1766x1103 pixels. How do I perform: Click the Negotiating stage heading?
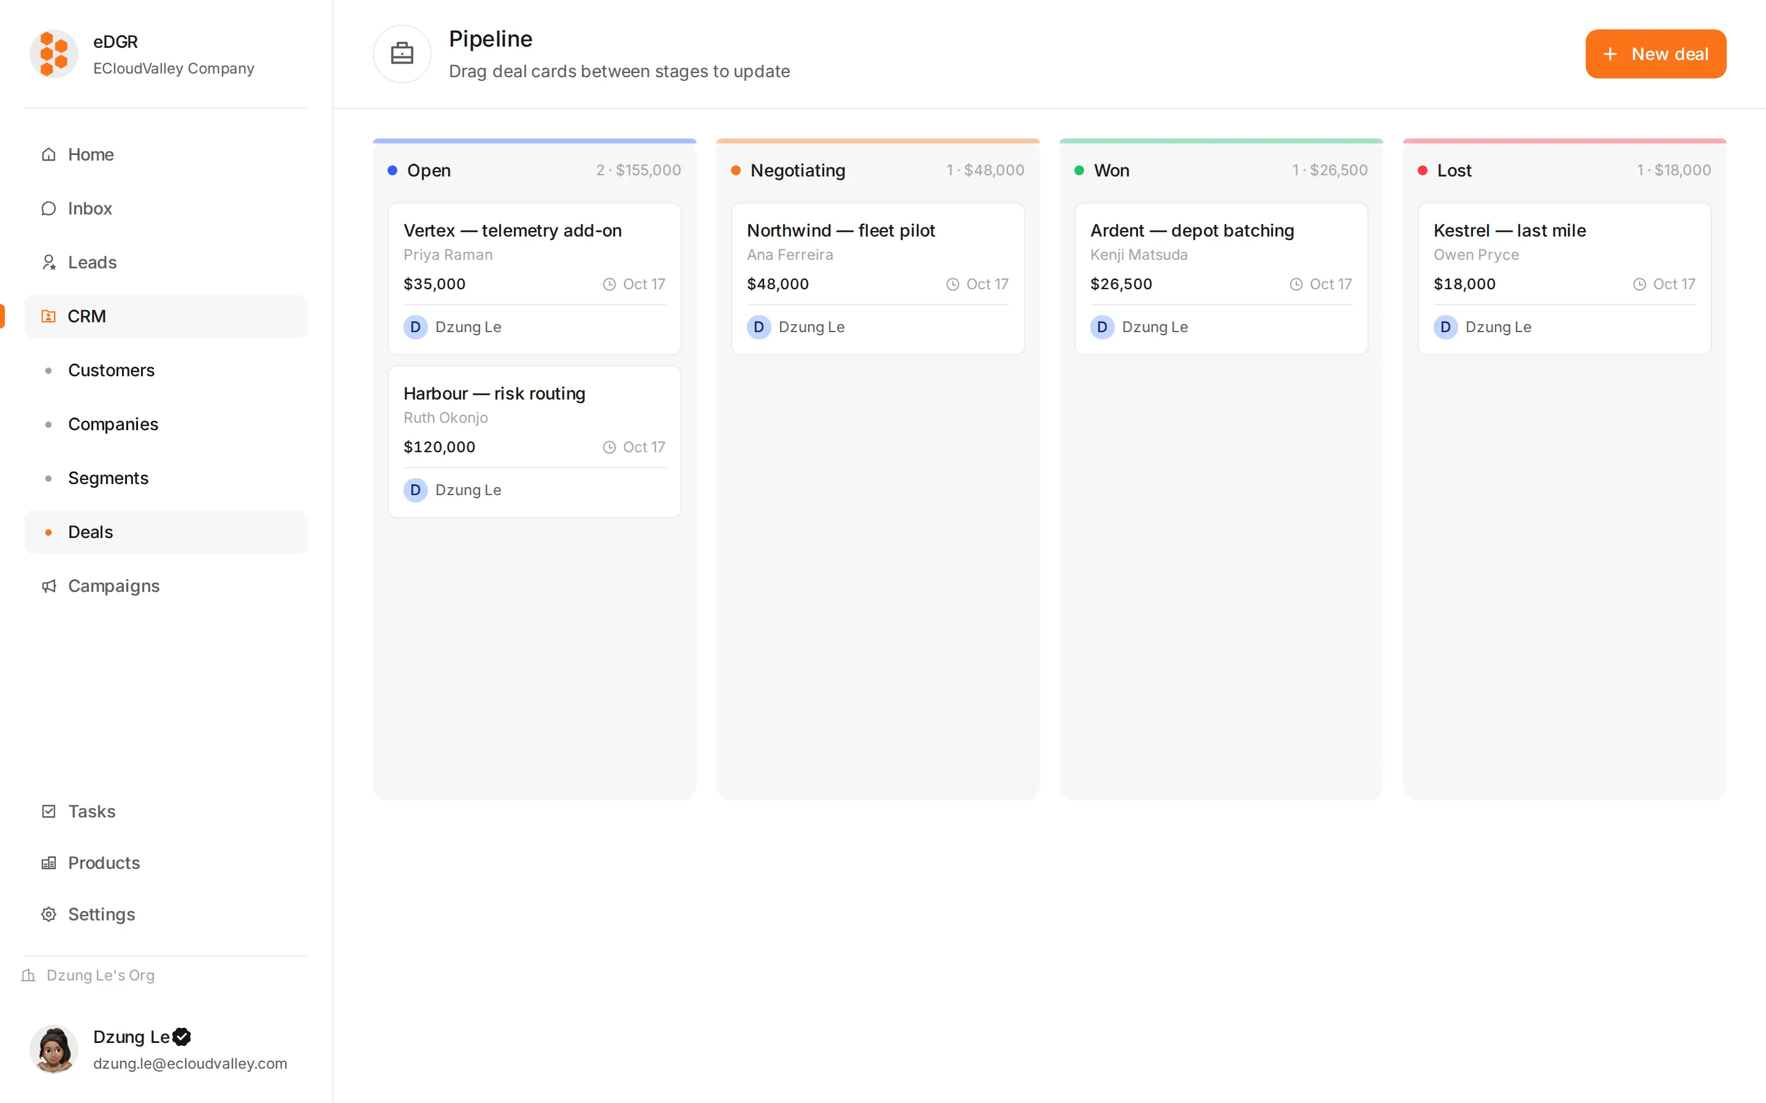point(798,171)
